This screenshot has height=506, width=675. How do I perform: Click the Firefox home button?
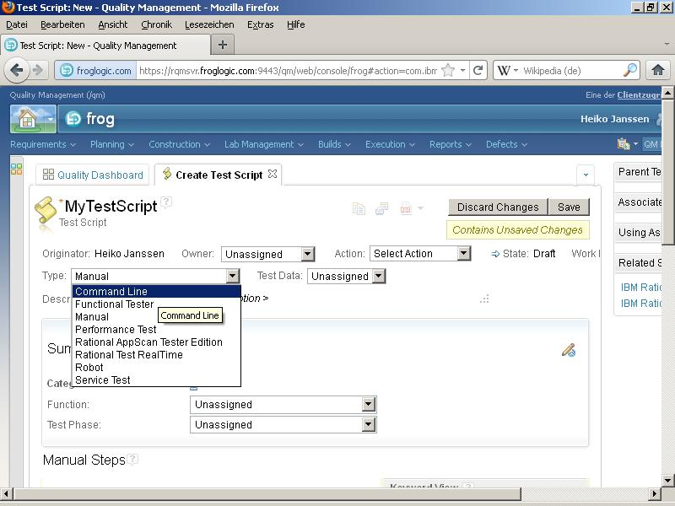(658, 71)
